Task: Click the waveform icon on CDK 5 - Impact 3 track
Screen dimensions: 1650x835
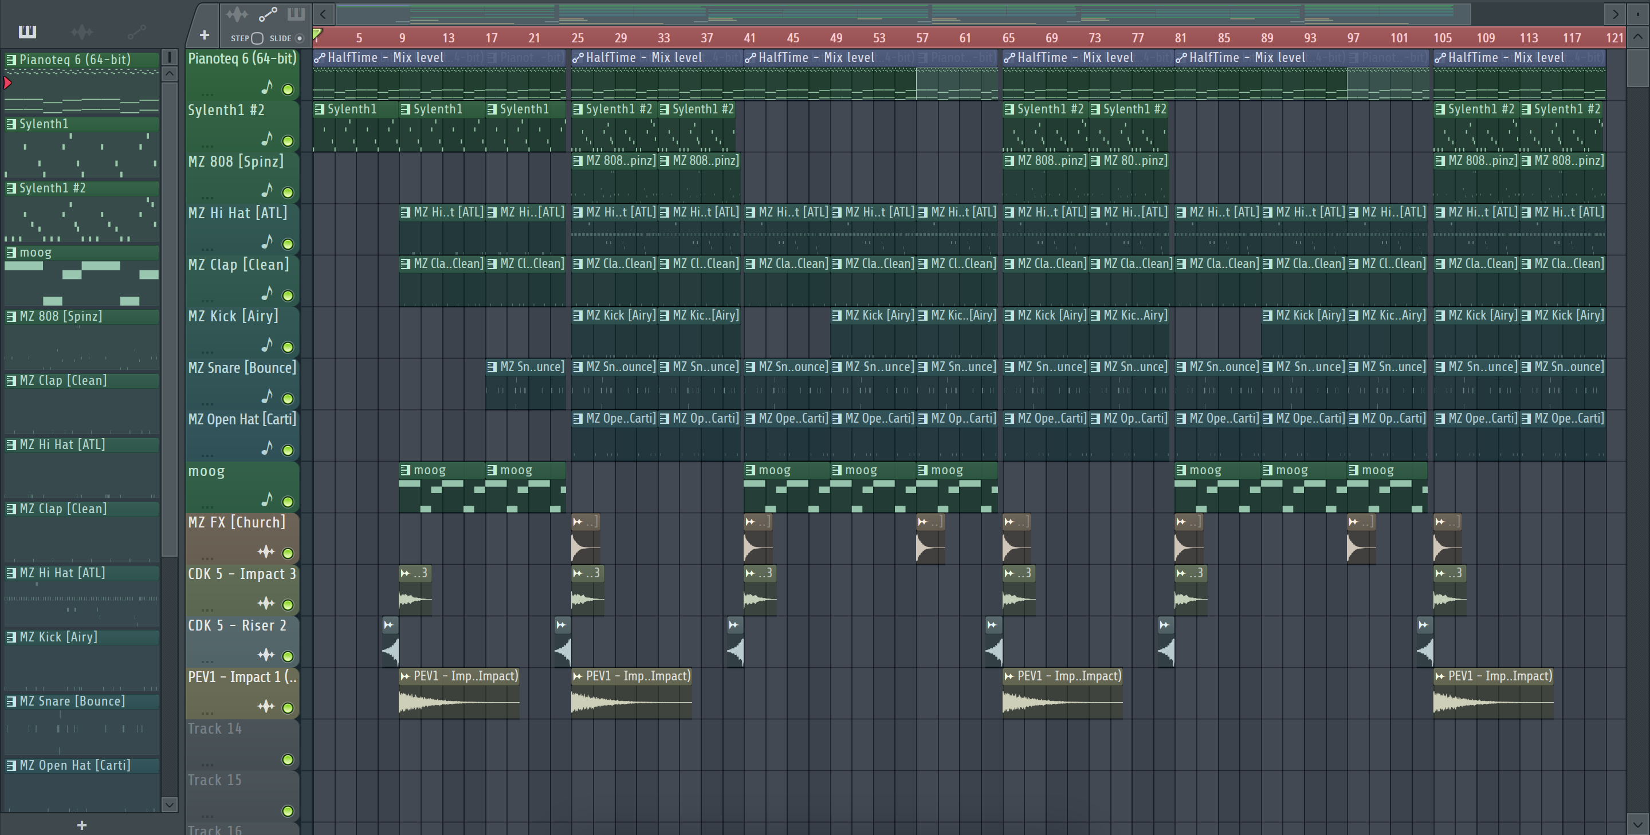Action: [266, 602]
